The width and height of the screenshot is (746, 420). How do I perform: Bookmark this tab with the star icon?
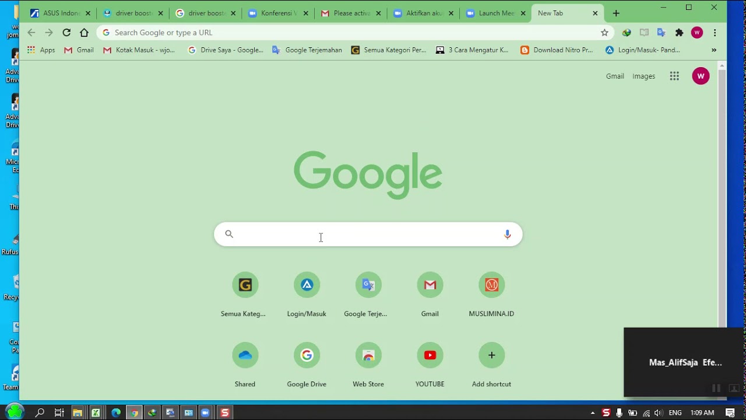pyautogui.click(x=604, y=33)
